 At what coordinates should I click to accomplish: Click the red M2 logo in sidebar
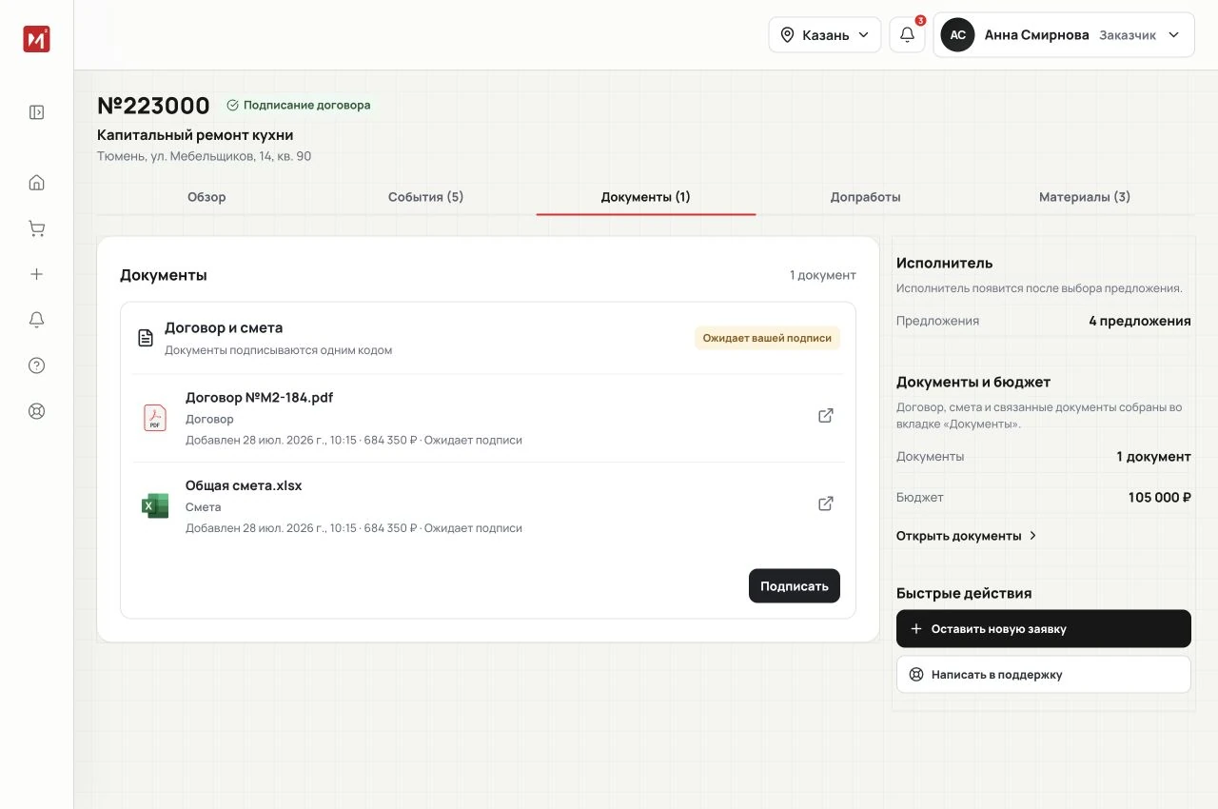tap(36, 39)
